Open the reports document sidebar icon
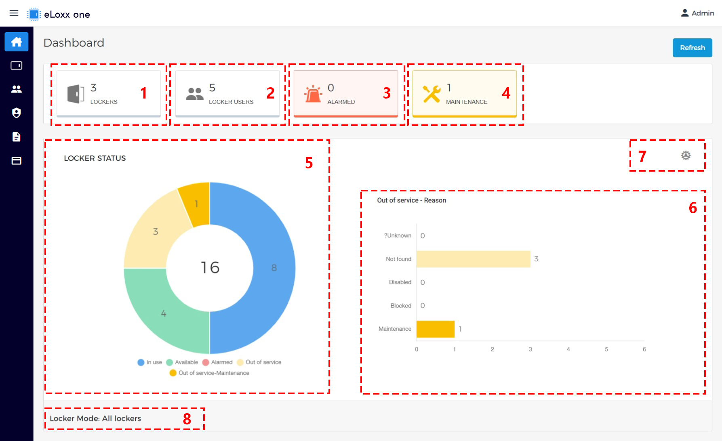This screenshot has height=441, width=722. point(17,137)
